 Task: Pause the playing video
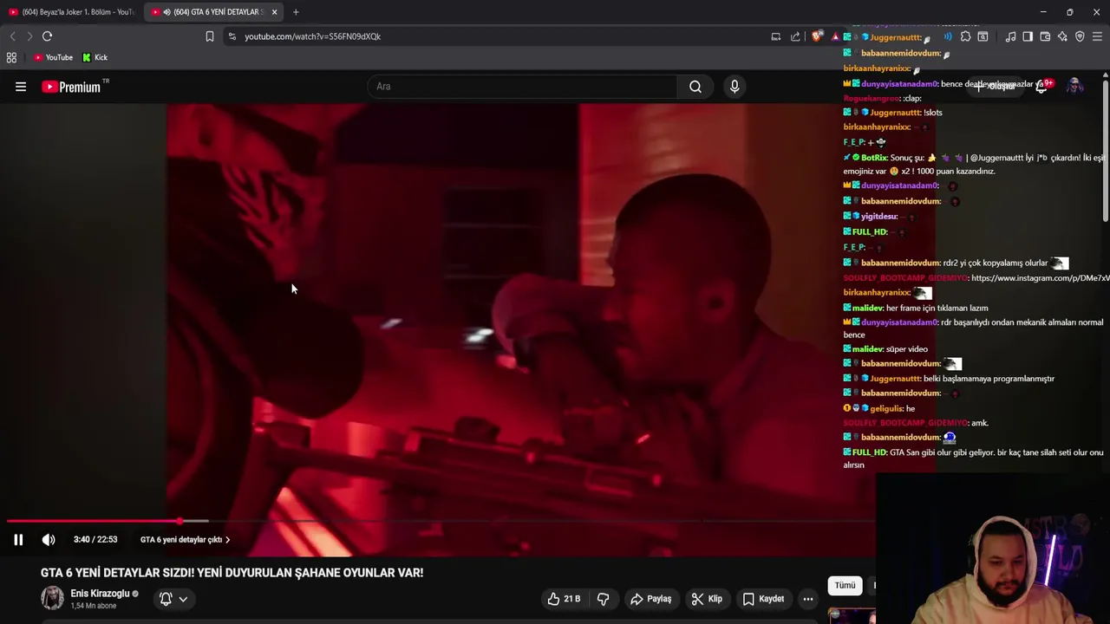pos(18,540)
